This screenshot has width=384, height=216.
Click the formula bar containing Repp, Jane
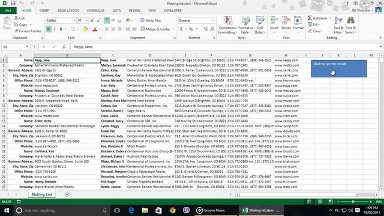(224, 47)
